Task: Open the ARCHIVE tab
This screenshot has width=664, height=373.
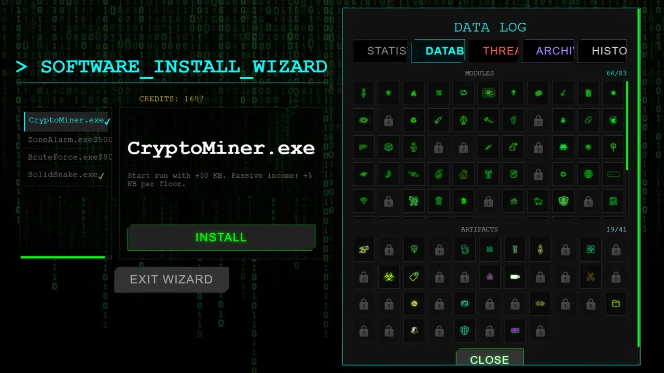Action: click(548, 51)
